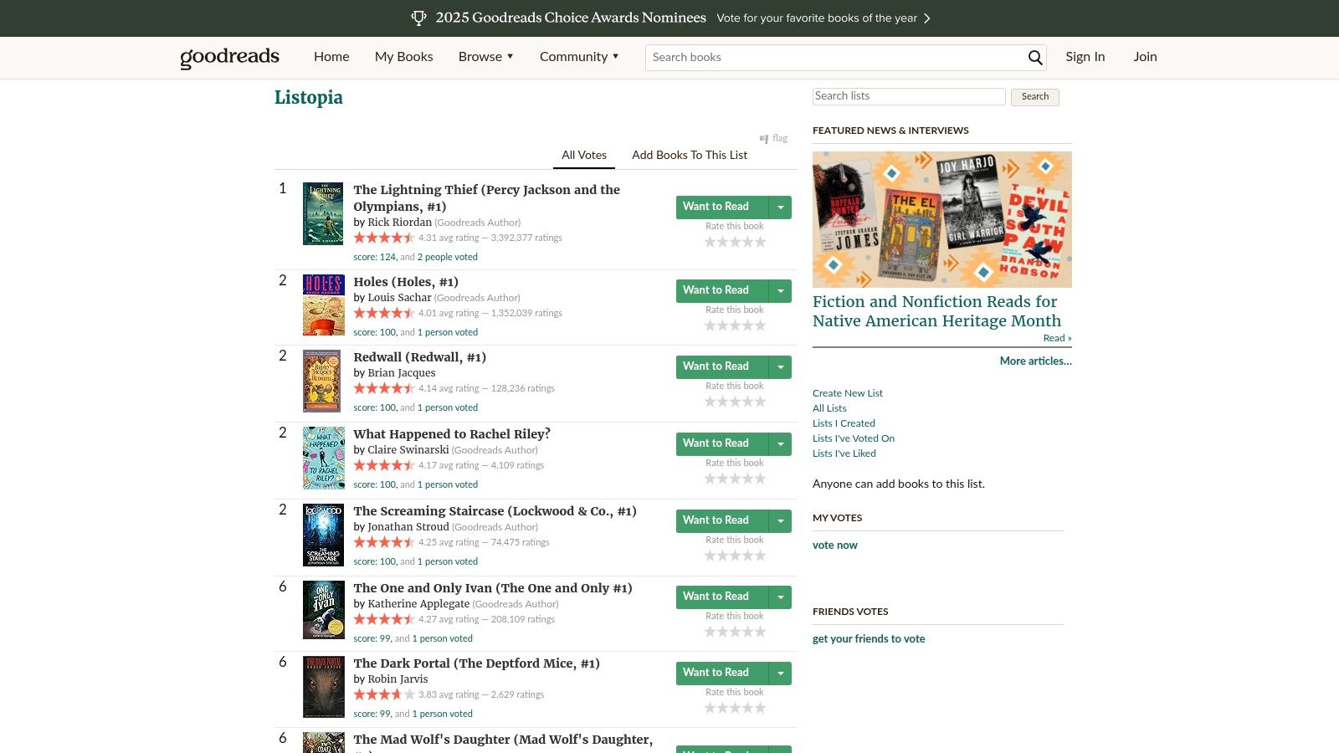Open the Community dropdown menu
This screenshot has width=1339, height=753.
(x=579, y=57)
